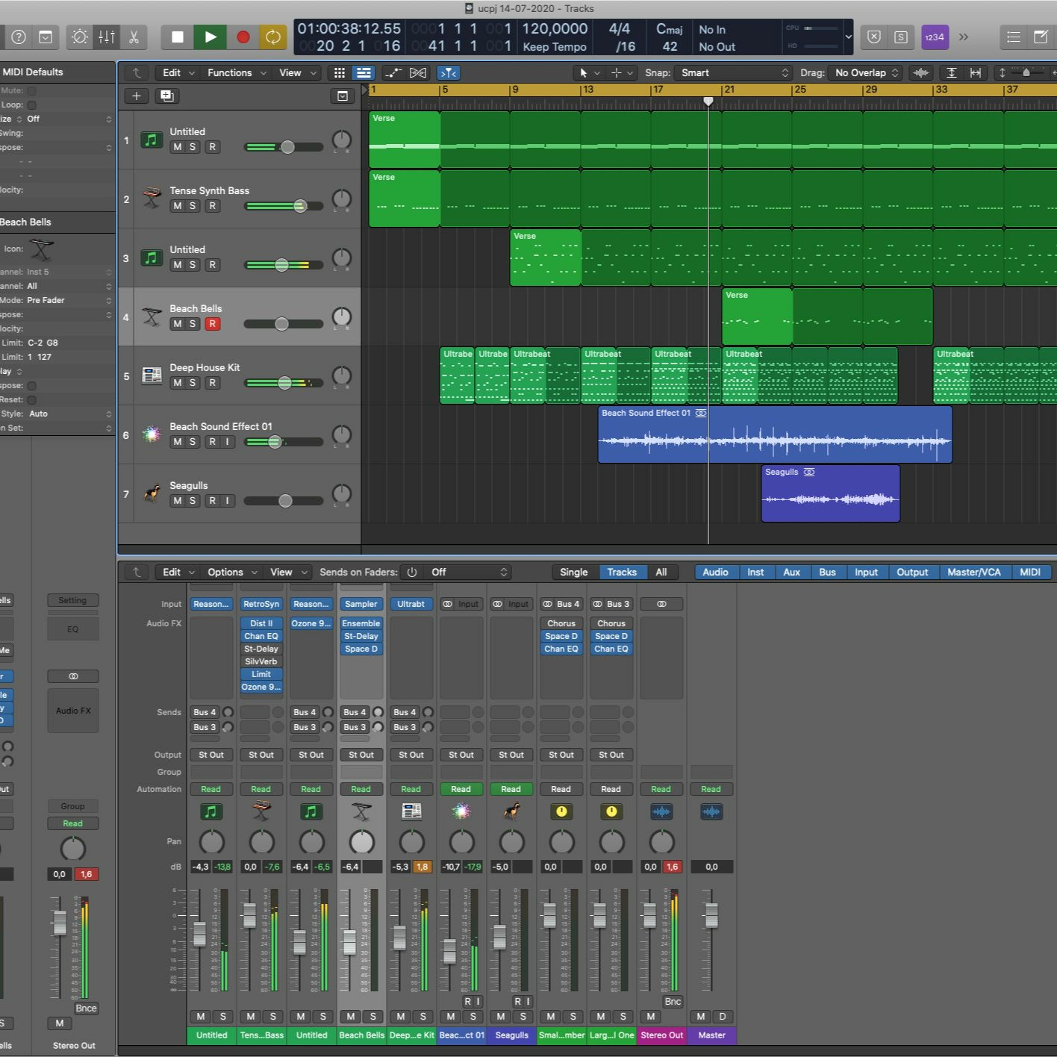
Task: Click the add new track plus icon
Action: click(136, 96)
